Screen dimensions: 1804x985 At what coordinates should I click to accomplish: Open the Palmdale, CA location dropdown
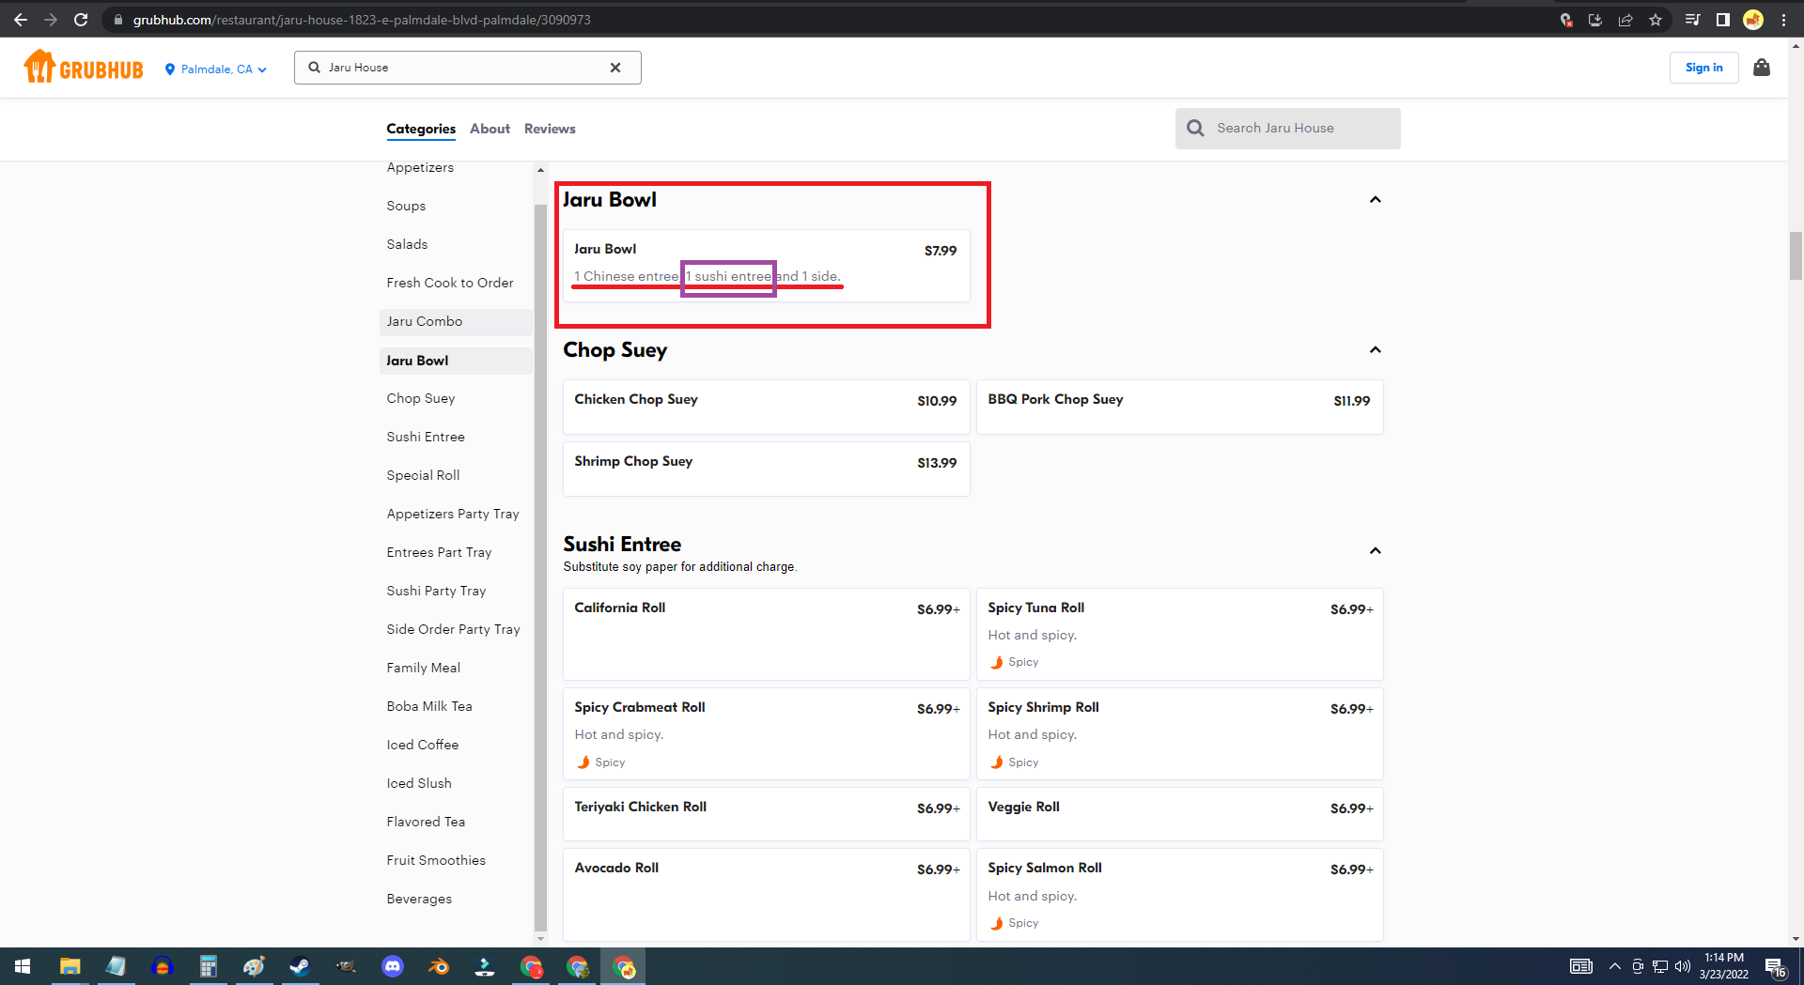216,69
